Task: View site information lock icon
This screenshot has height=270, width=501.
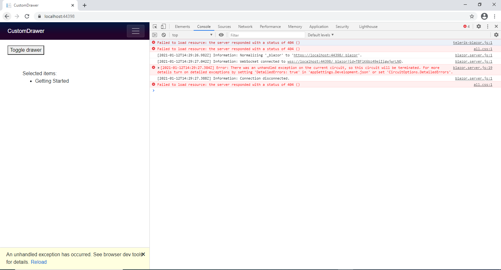Action: (x=39, y=16)
